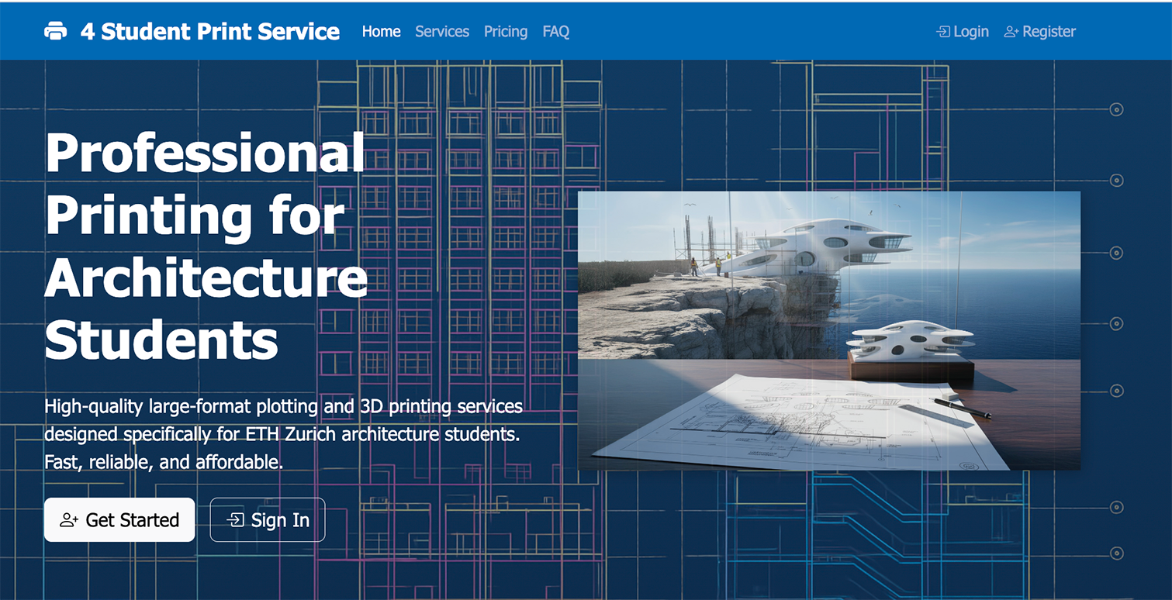Open the Services nav item

pyautogui.click(x=442, y=32)
